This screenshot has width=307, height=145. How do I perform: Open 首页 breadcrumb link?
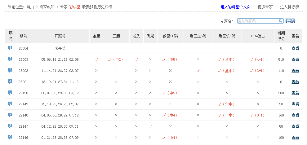click(30, 7)
